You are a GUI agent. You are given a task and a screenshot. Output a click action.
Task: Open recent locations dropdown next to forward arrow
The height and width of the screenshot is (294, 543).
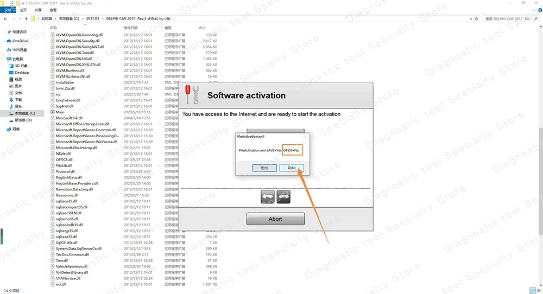20,18
